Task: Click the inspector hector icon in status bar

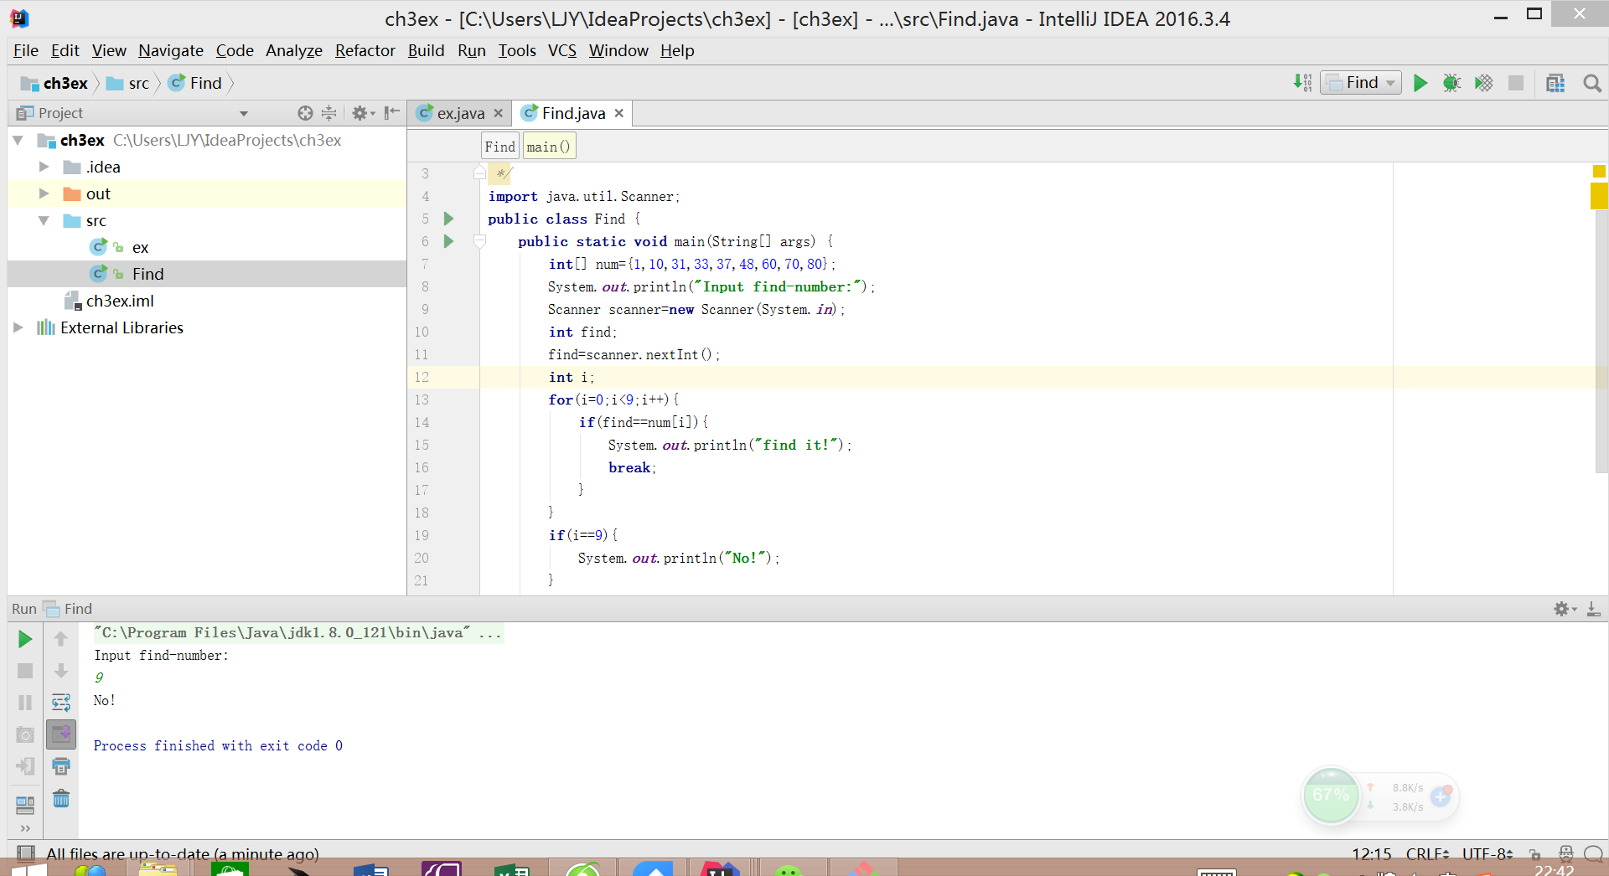Action: 1565,853
